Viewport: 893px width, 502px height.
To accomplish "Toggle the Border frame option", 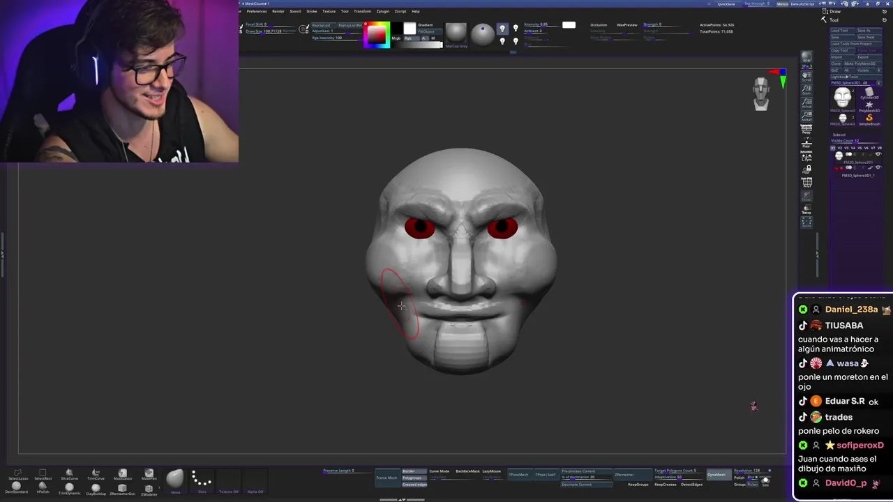I will click(414, 471).
